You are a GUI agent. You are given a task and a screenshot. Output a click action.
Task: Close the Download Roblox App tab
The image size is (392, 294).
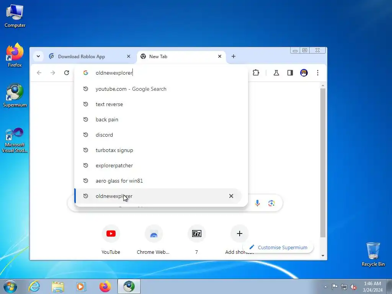[129, 57]
